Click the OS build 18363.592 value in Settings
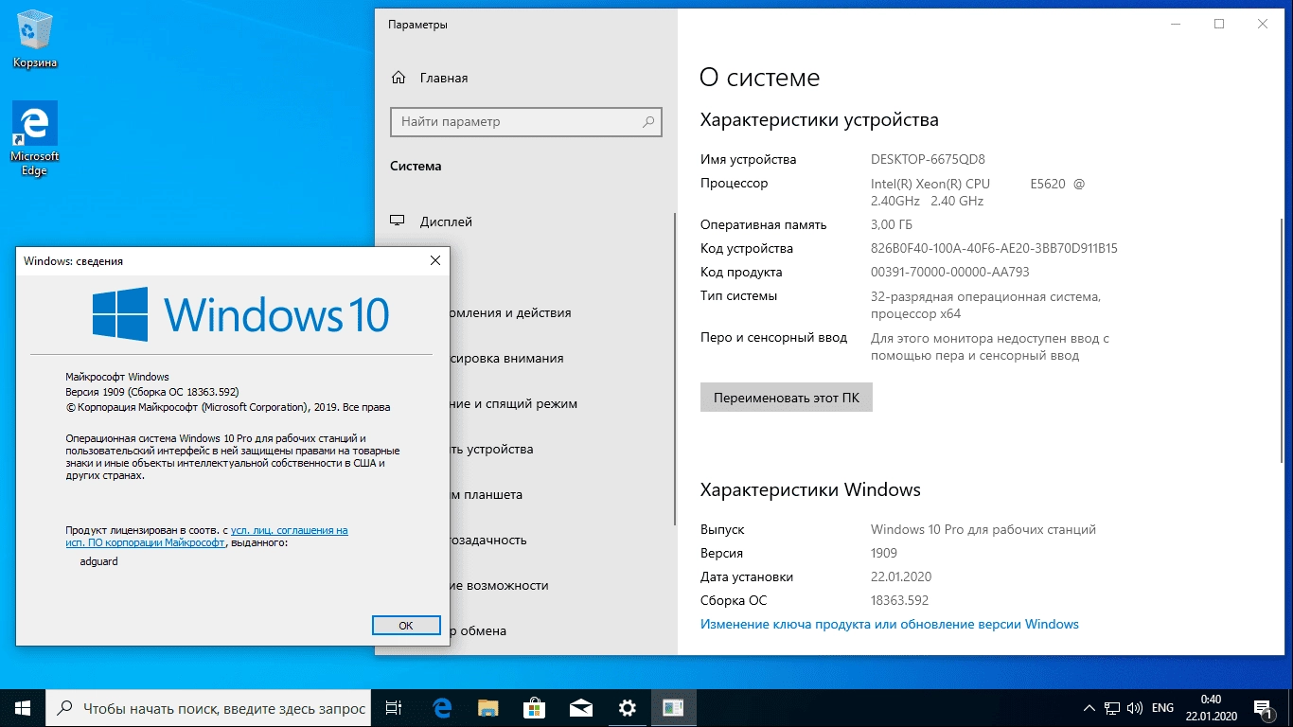Screen dimensions: 1293x727 coord(899,600)
